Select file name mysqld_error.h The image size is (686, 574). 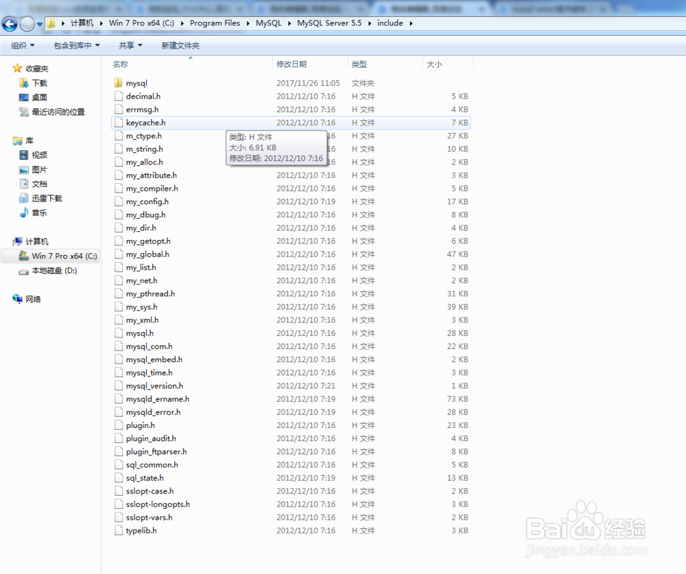(153, 412)
